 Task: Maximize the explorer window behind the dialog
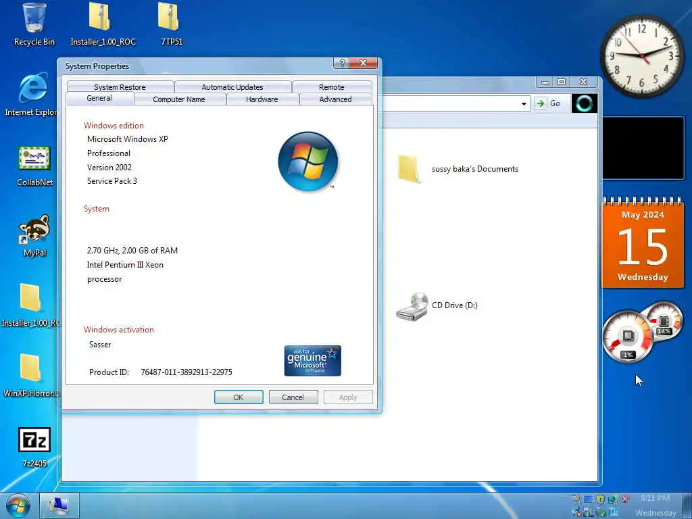coord(562,82)
